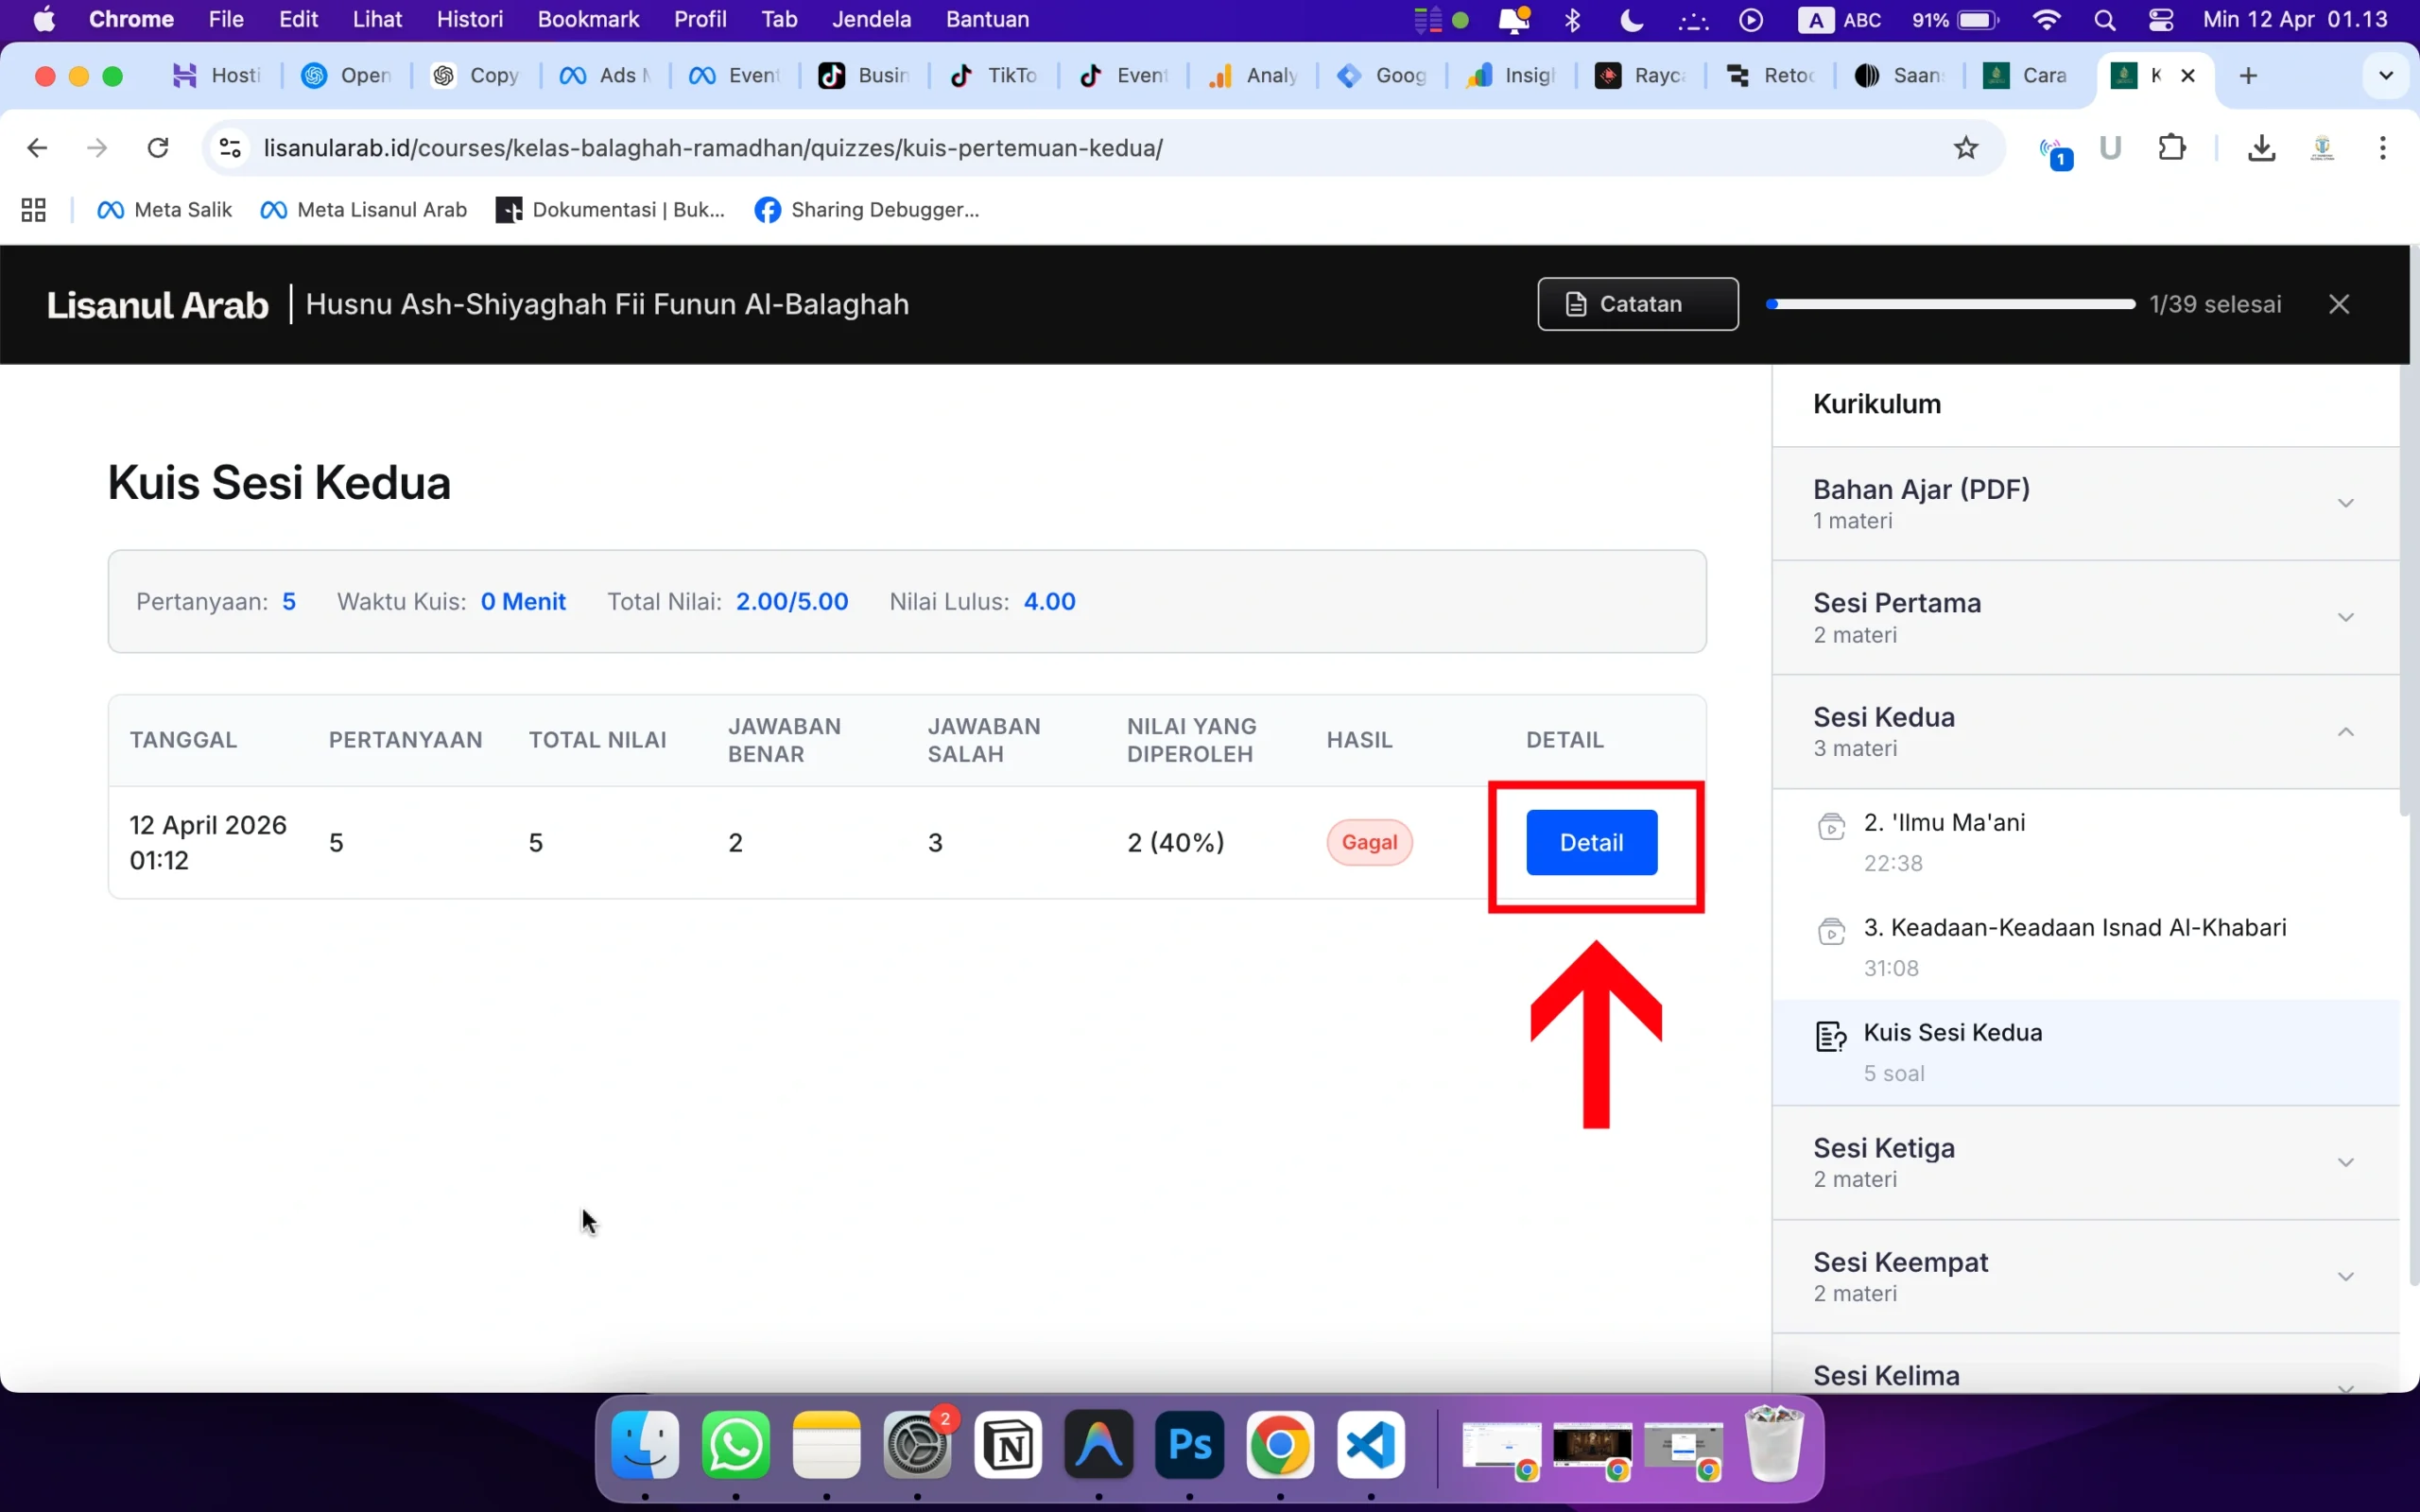
Task: Click the blue Detail button
Action: [x=1591, y=842]
